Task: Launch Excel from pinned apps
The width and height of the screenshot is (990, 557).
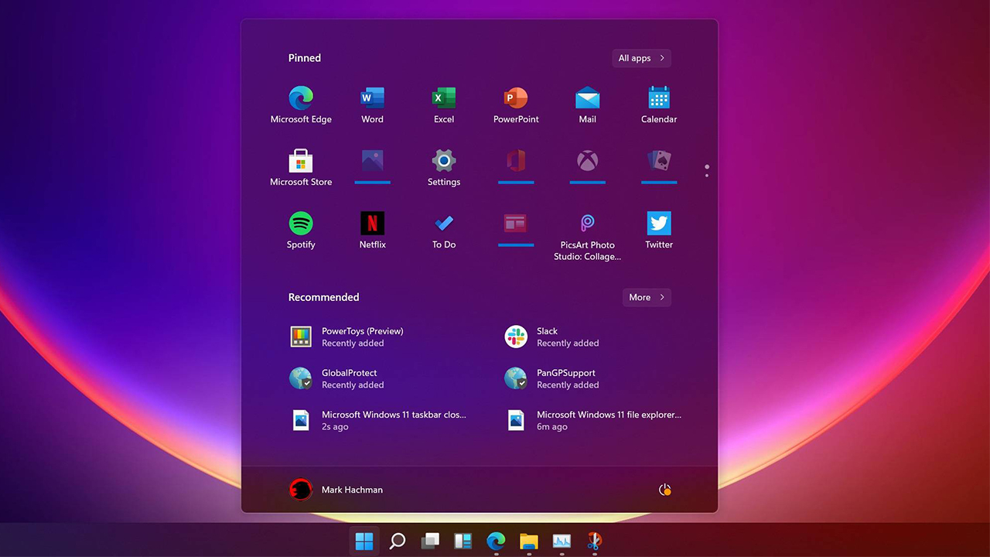Action: 443,104
